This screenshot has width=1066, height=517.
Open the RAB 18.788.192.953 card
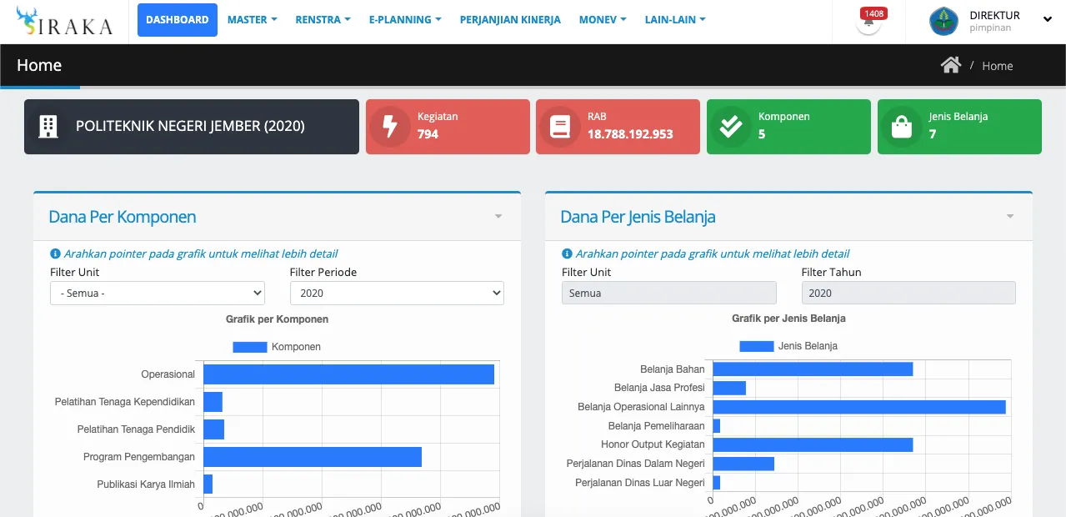click(618, 127)
